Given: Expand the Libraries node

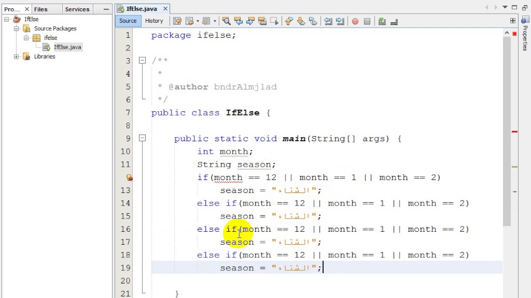Looking at the screenshot, I should point(17,57).
